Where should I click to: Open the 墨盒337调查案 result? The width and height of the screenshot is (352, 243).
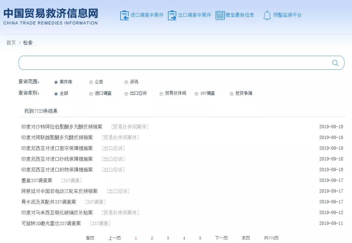(37, 180)
